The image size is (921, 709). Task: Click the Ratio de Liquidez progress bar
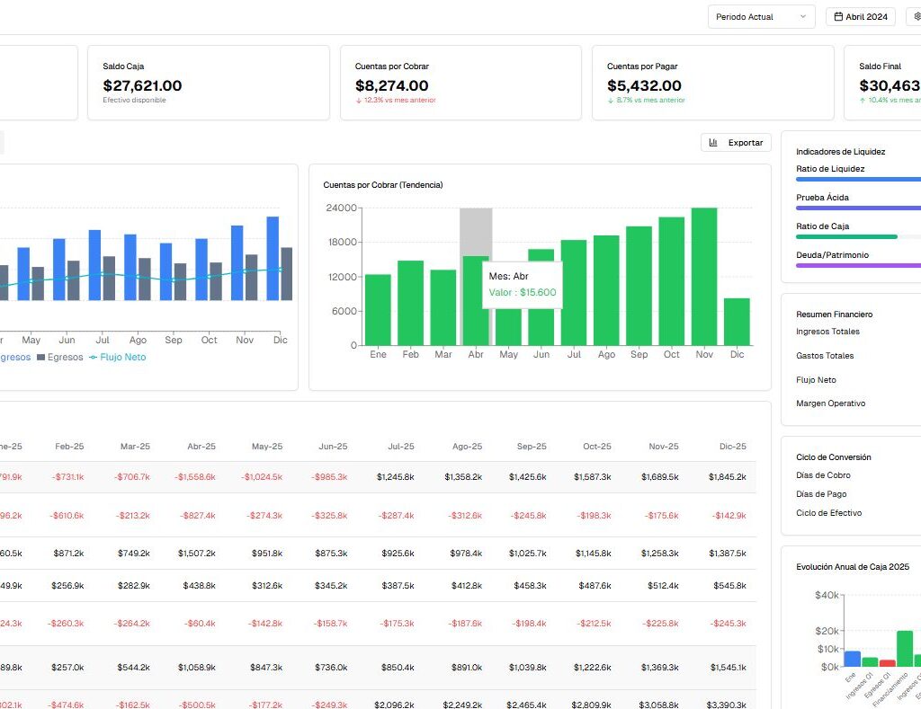858,179
